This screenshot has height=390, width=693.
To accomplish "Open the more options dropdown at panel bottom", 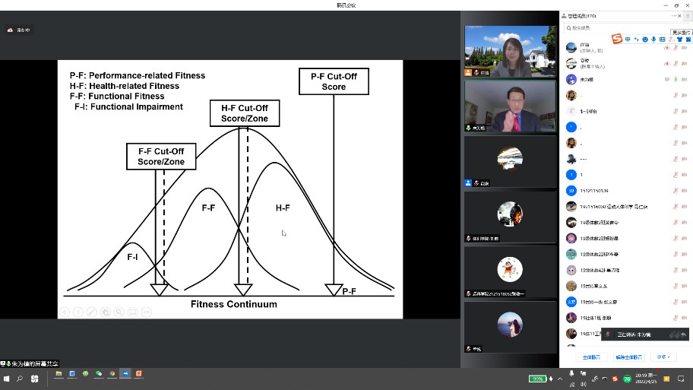I will coord(665,357).
